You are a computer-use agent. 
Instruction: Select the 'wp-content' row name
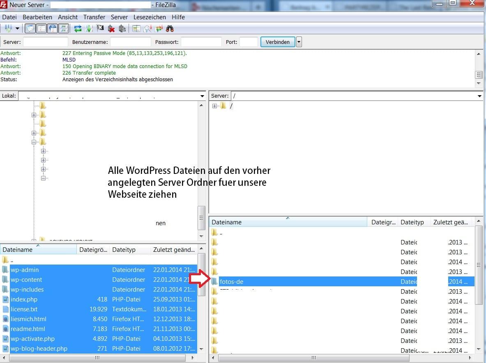click(26, 279)
